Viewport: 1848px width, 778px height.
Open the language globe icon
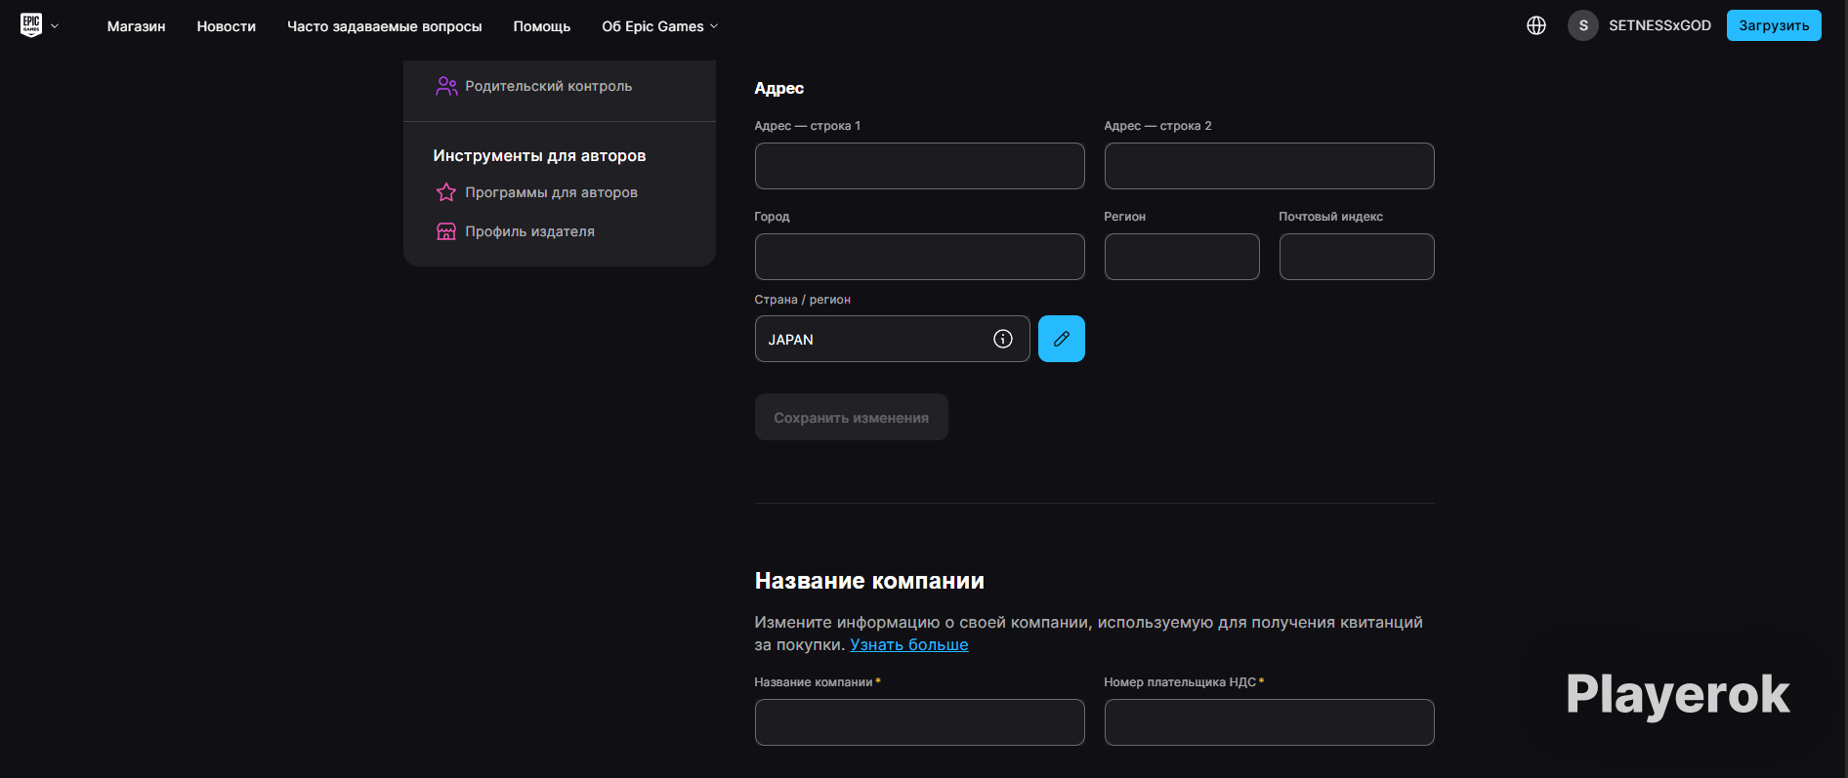coord(1536,25)
